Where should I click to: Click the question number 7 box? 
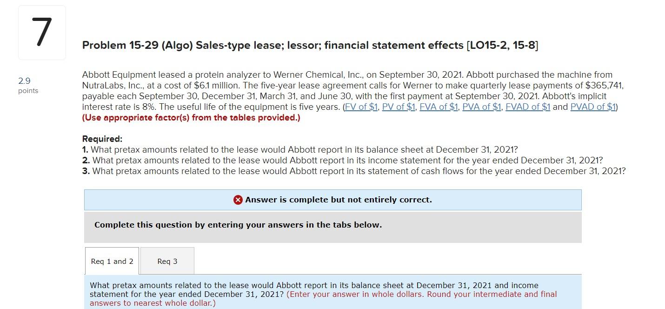click(41, 32)
